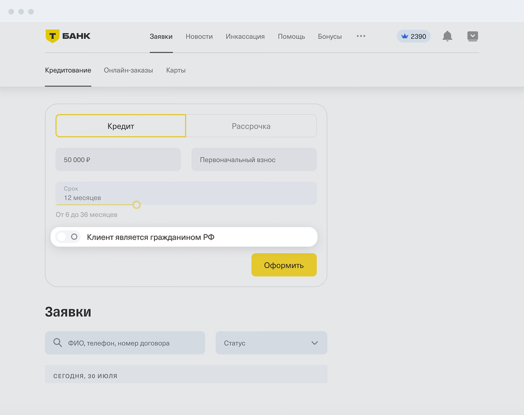The image size is (524, 415).
Task: Click the search magnifier icon
Action: click(x=58, y=343)
